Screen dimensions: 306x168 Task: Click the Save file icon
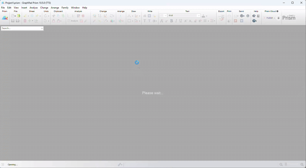13,21
